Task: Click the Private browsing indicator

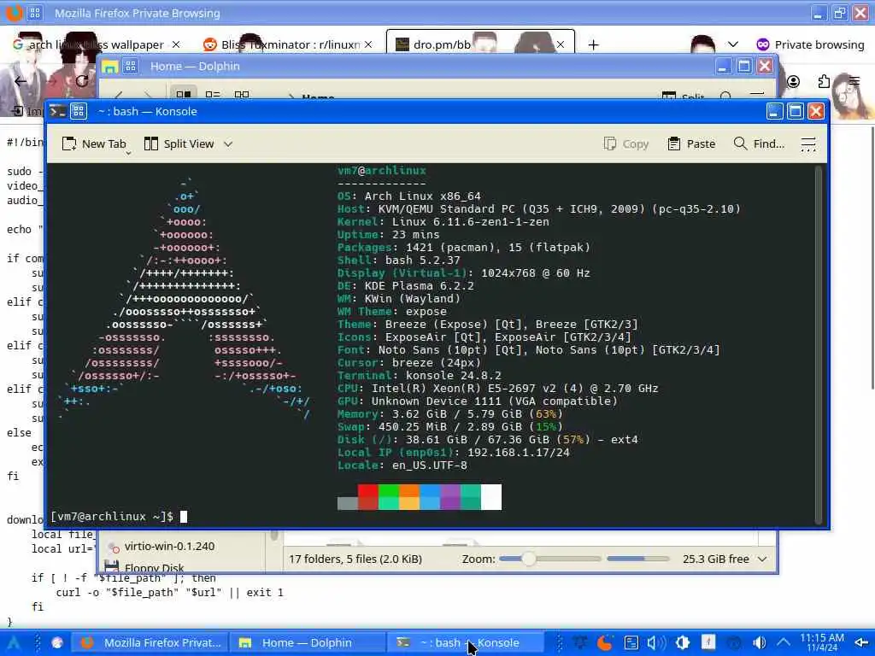Action: click(810, 44)
